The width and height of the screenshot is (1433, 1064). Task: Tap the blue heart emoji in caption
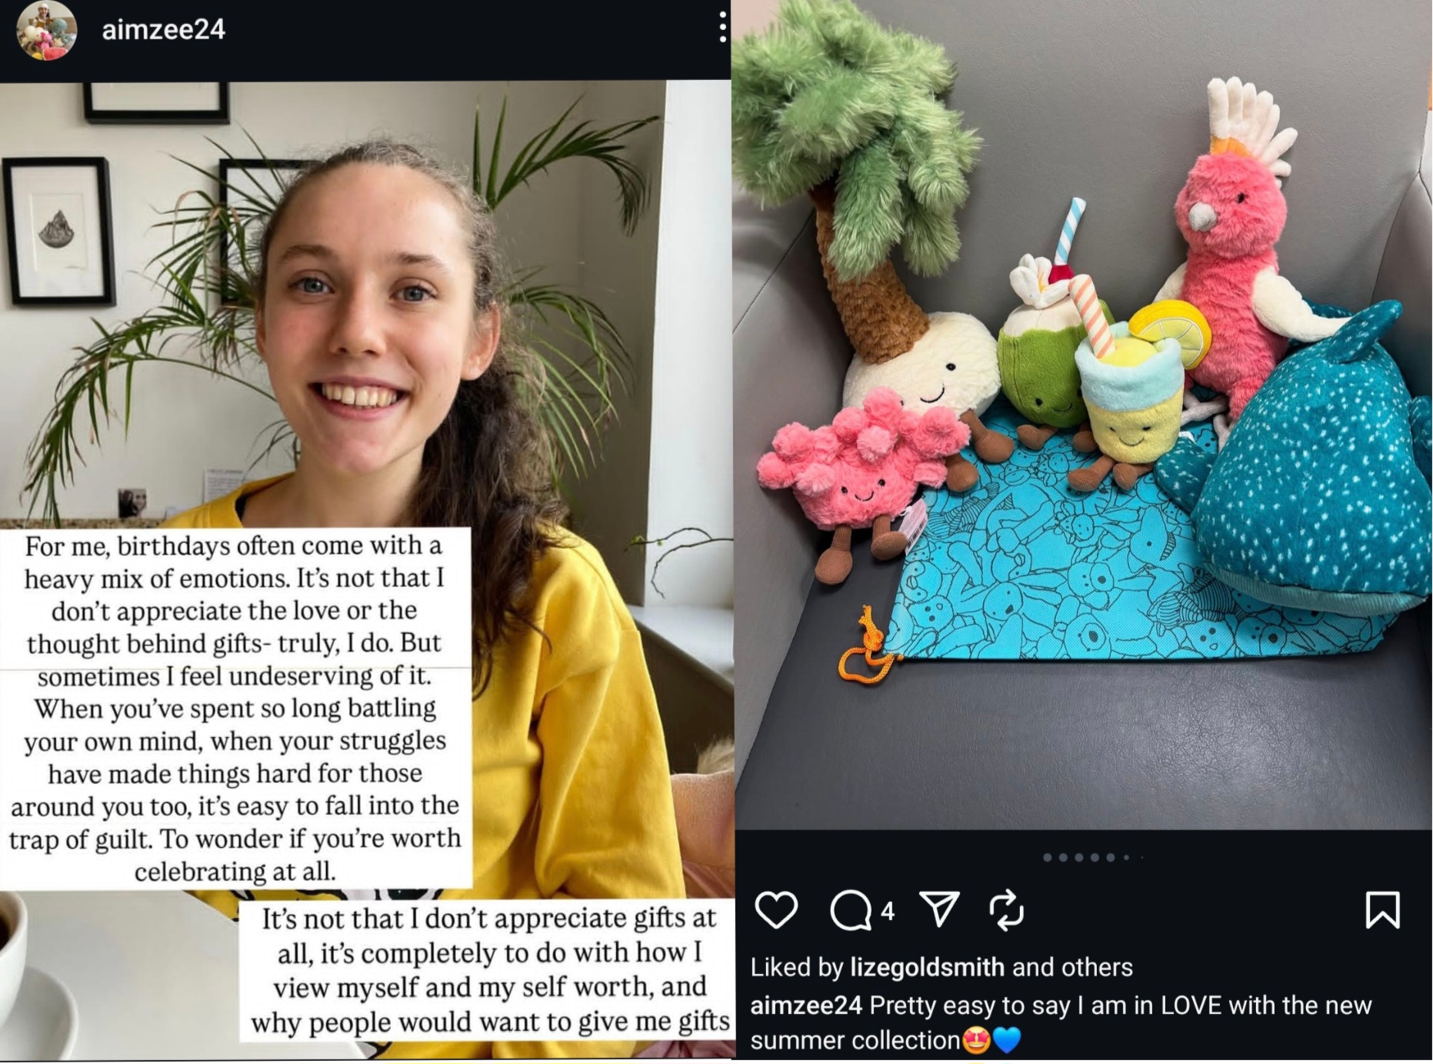tap(1007, 1041)
